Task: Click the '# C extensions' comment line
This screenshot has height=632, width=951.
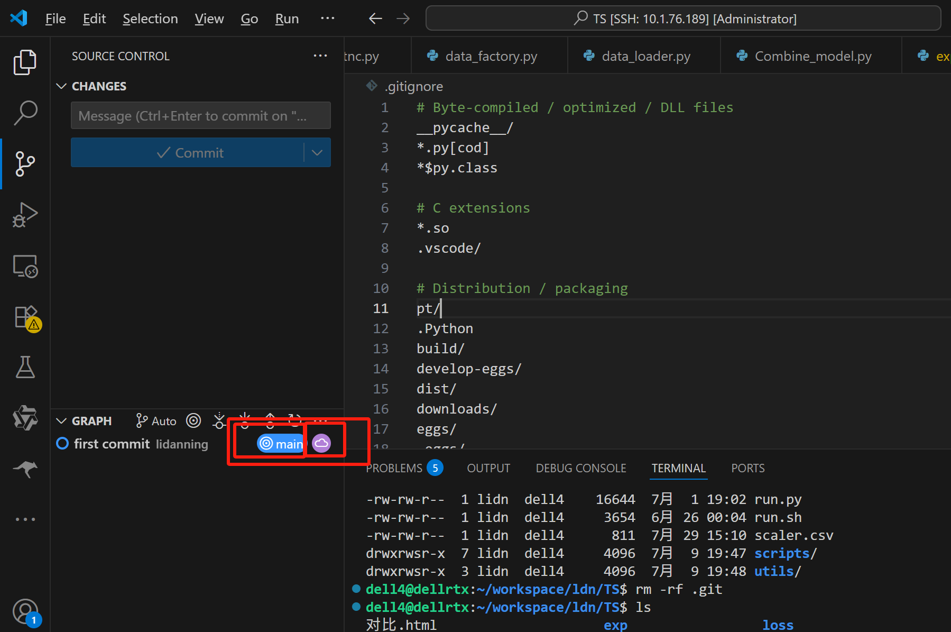Action: pos(473,208)
